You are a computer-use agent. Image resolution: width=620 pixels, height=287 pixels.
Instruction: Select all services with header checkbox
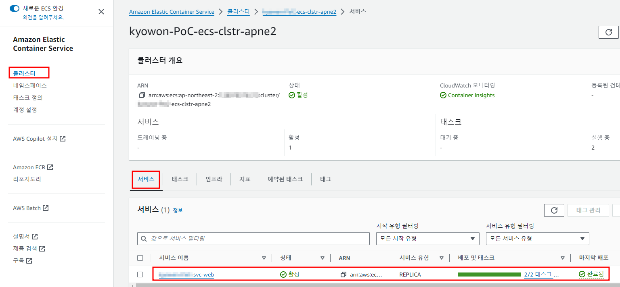coord(140,258)
